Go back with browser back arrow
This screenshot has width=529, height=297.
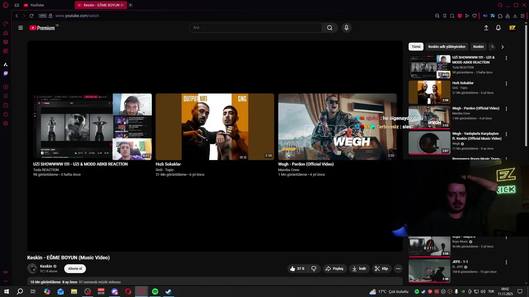(x=17, y=16)
